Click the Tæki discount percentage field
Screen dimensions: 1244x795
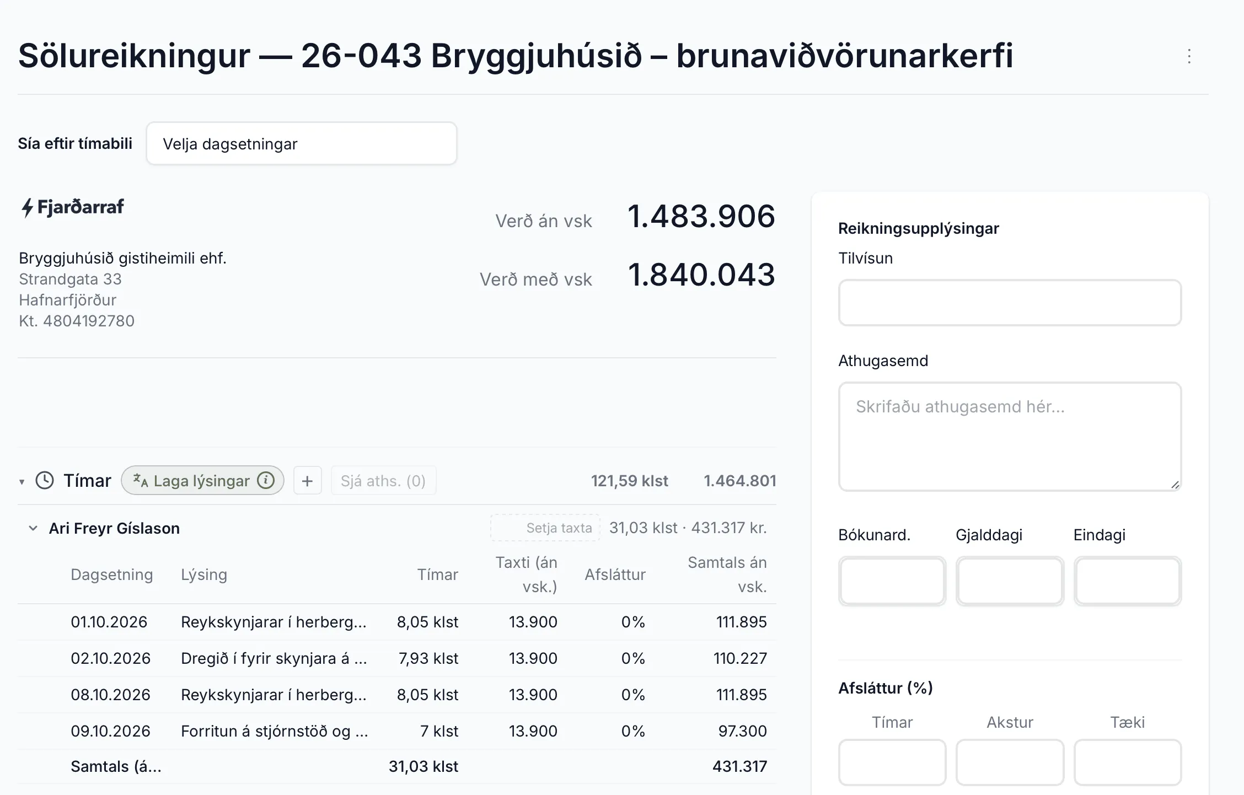click(x=1128, y=762)
